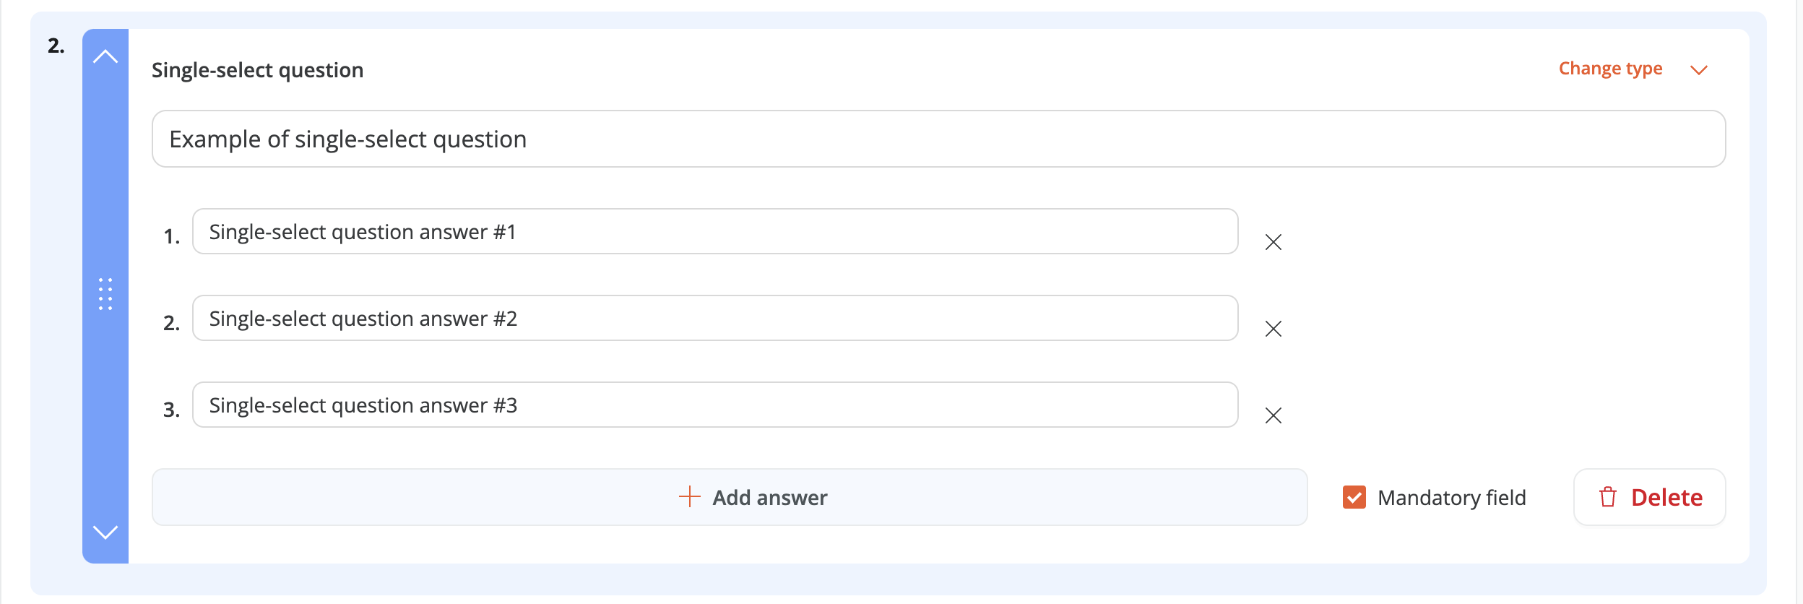
Task: Click the Mandatory field label text
Action: pyautogui.click(x=1452, y=498)
